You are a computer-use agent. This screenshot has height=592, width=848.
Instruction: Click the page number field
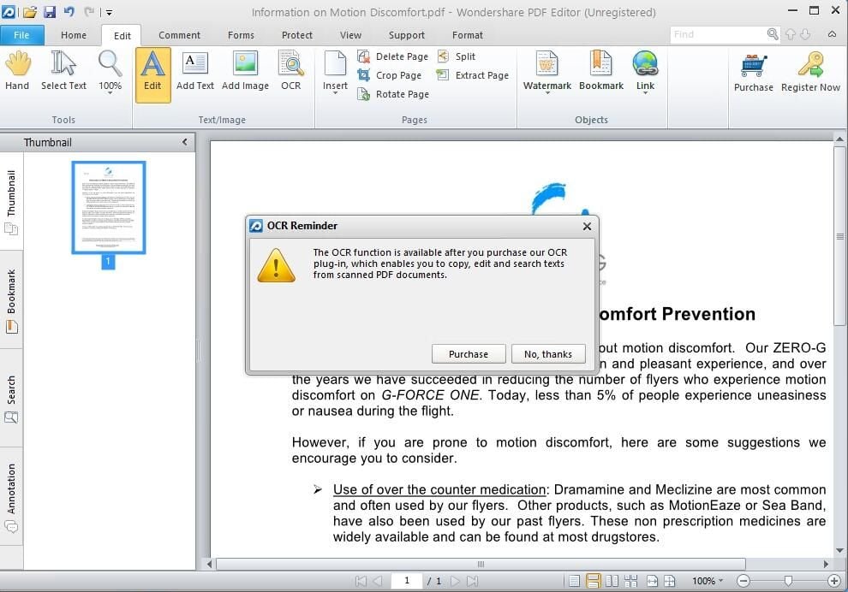[x=406, y=581]
